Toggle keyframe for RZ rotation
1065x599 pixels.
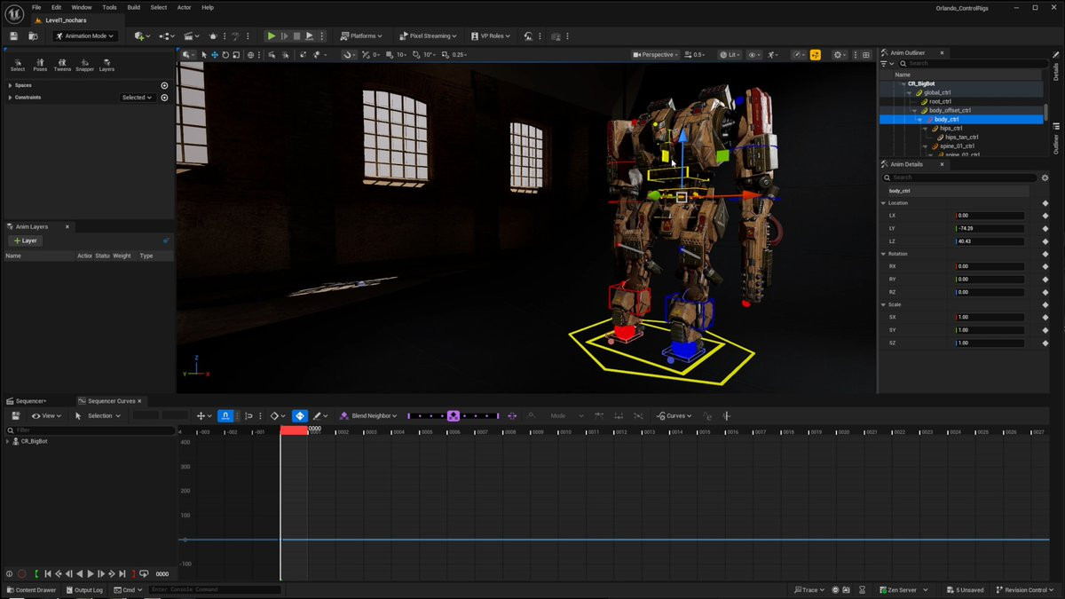pos(1045,292)
